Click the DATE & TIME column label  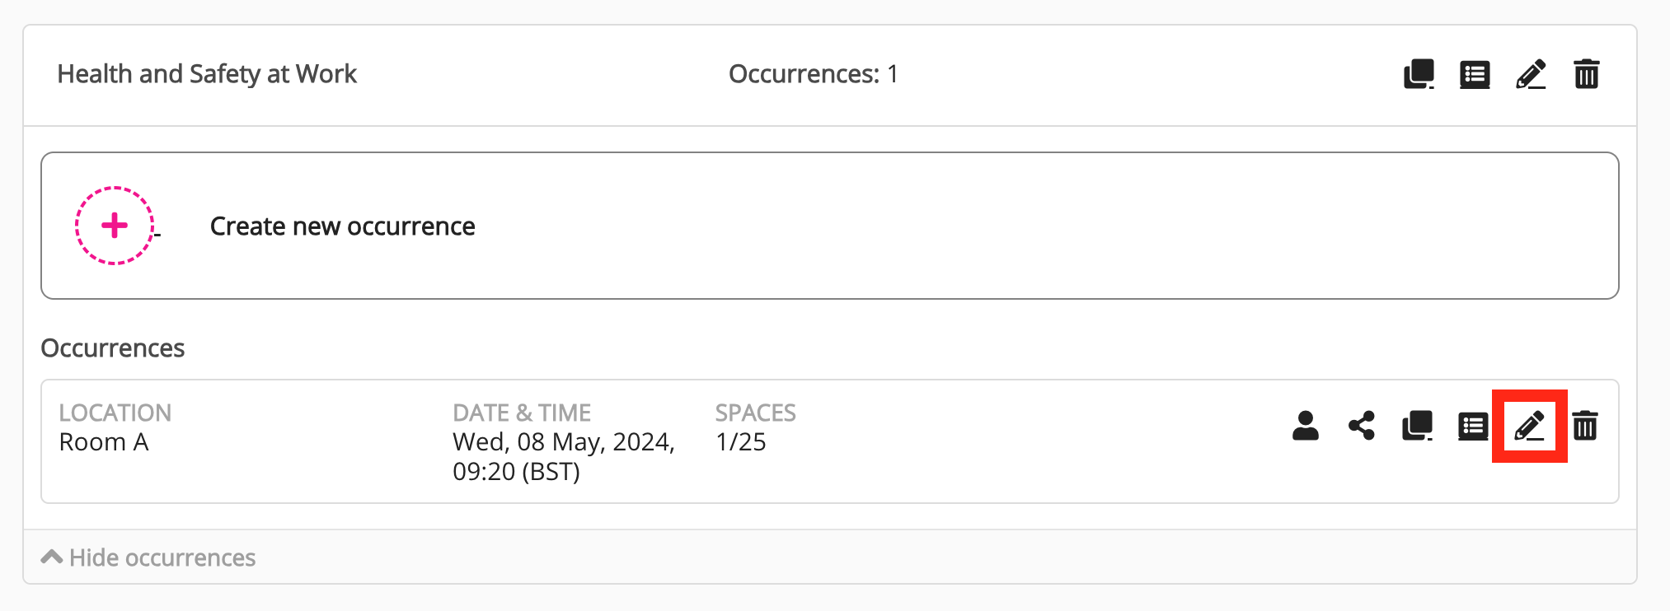click(522, 413)
